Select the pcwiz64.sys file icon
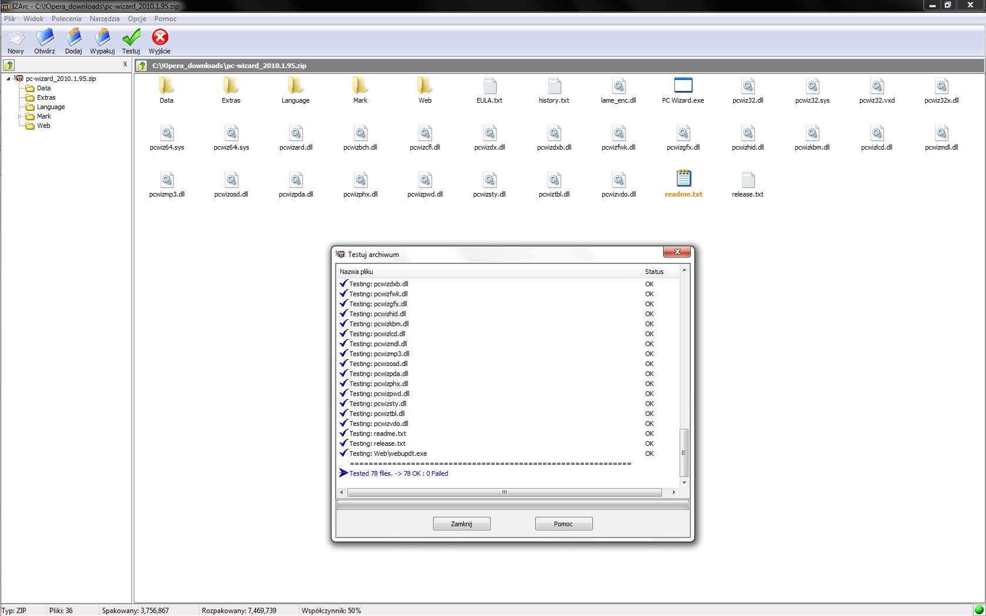 coord(167,133)
